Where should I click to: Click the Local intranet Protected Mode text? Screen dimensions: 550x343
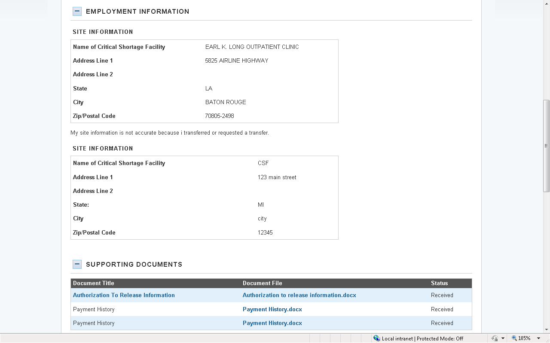pos(422,339)
